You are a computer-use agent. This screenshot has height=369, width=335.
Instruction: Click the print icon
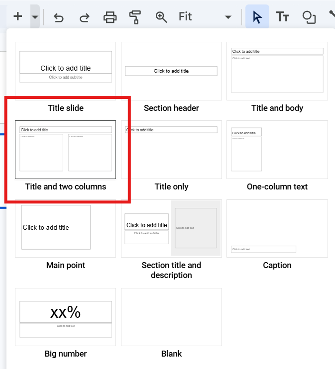pos(110,17)
